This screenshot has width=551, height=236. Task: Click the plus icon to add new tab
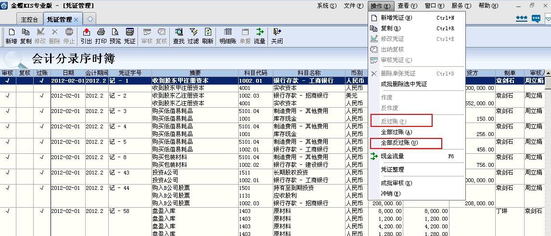click(90, 19)
